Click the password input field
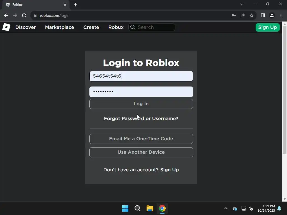 (141, 92)
